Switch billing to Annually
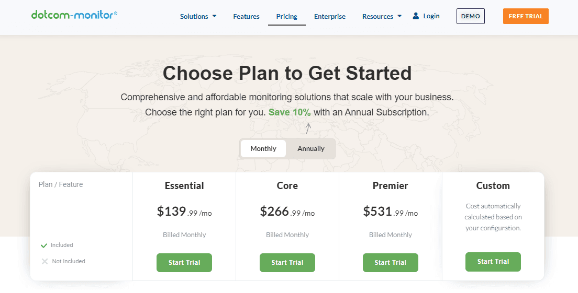Image resolution: width=578 pixels, height=293 pixels. coord(311,148)
